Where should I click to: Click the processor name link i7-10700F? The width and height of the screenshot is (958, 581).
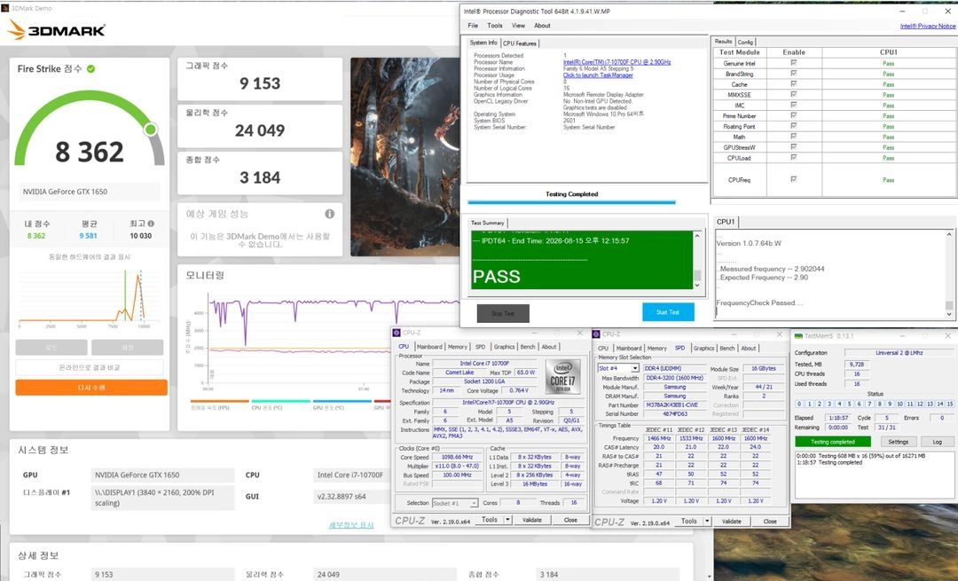[x=616, y=62]
